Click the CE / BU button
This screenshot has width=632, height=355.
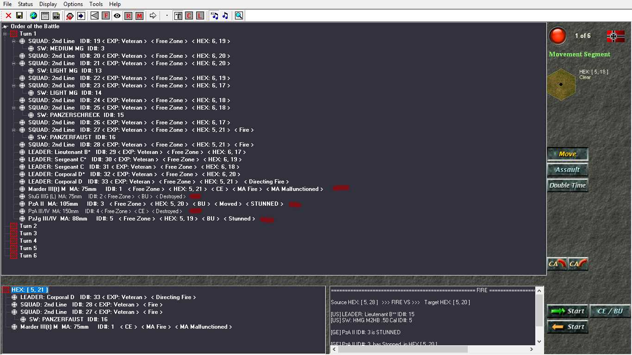pyautogui.click(x=611, y=311)
